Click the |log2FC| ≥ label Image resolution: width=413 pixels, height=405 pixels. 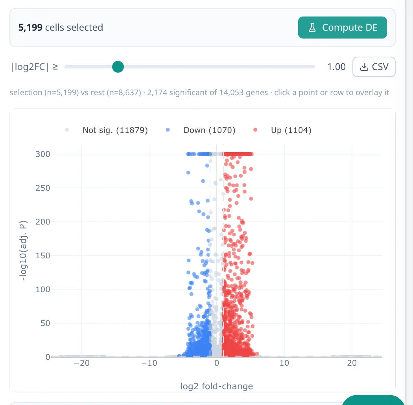[34, 67]
